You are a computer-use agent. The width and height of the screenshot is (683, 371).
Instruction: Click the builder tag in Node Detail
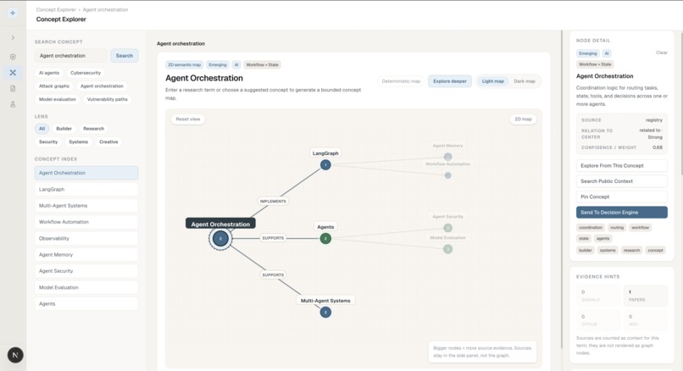pyautogui.click(x=586, y=250)
